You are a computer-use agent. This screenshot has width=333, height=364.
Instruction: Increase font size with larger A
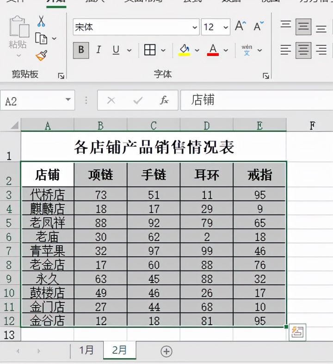coord(240,26)
